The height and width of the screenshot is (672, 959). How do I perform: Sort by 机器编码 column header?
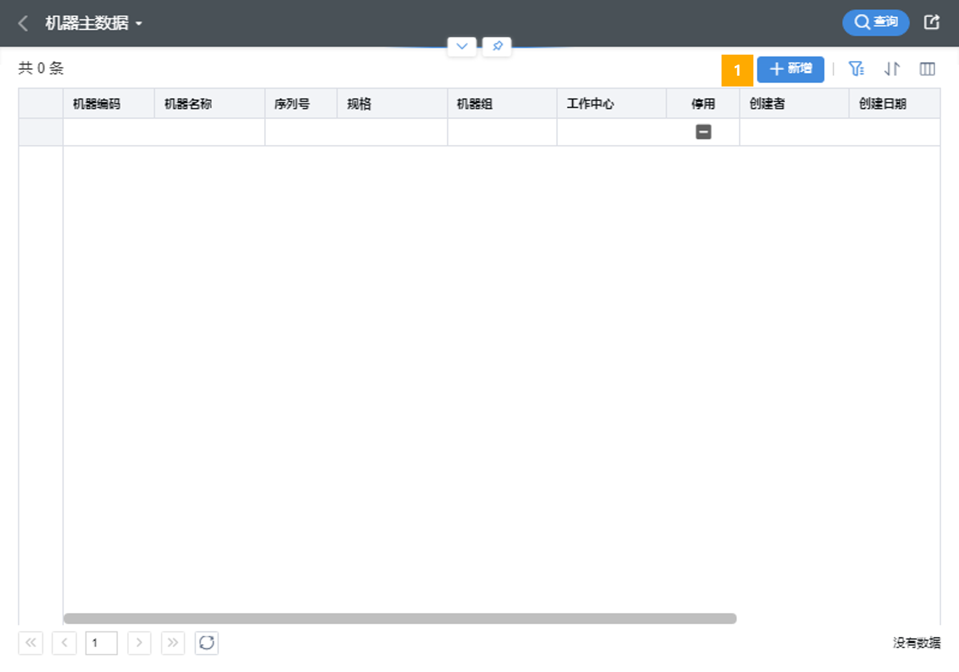[x=109, y=104]
